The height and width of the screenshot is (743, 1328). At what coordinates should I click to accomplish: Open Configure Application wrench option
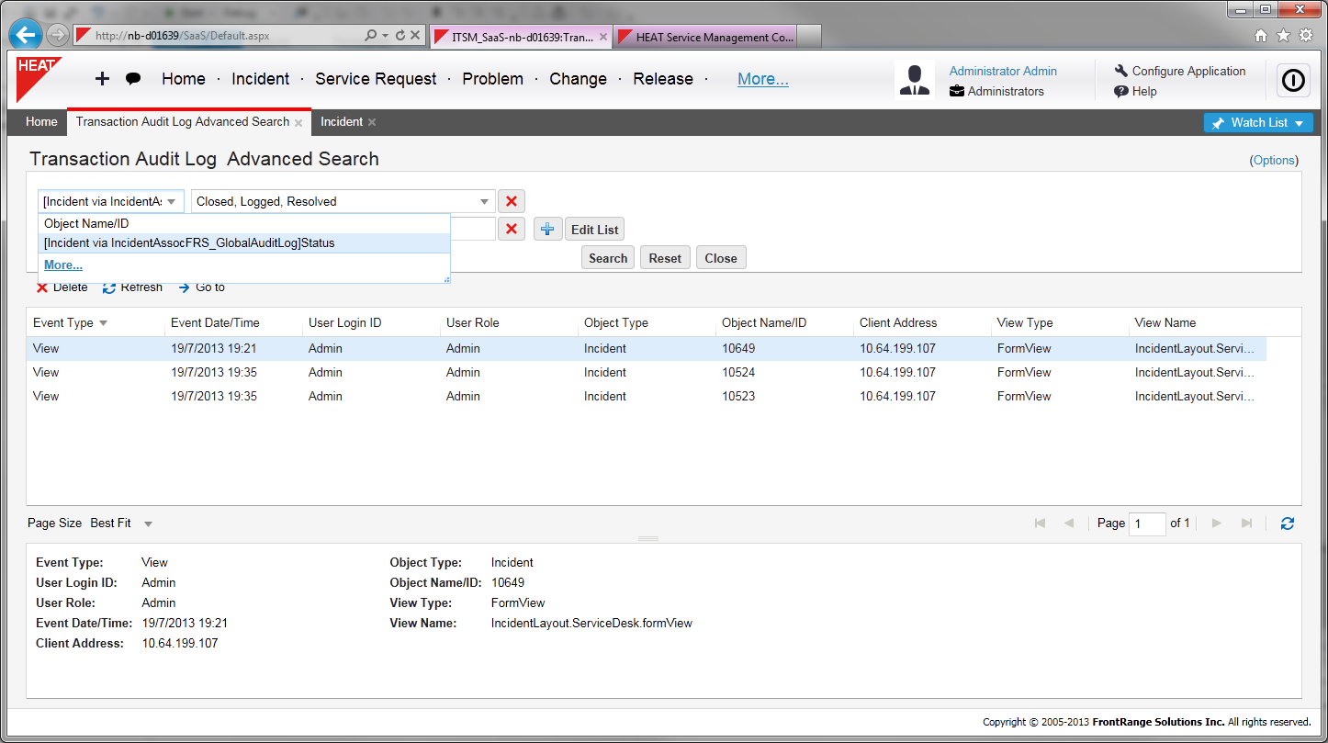(x=1179, y=71)
